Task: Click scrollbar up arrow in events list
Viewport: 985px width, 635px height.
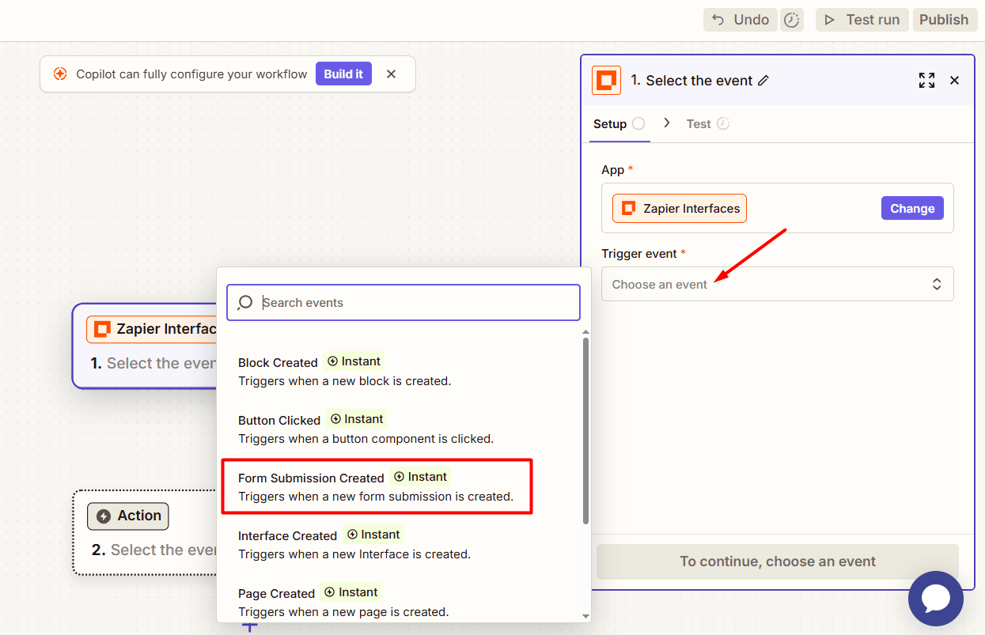Action: (x=585, y=332)
